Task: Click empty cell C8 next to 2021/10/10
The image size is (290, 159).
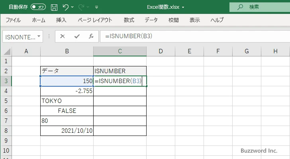Action: 120,131
